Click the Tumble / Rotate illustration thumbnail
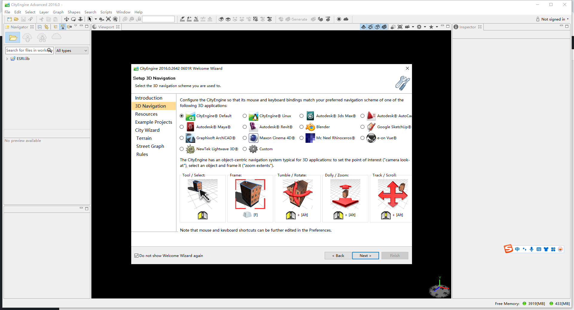574x310 pixels. (x=298, y=194)
